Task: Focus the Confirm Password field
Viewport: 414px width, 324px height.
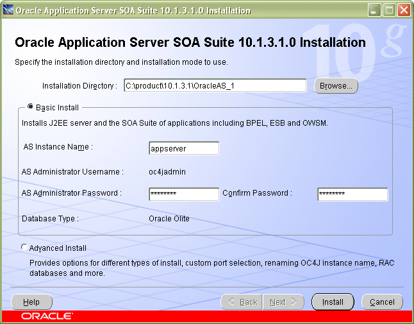Action: pyautogui.click(x=352, y=194)
